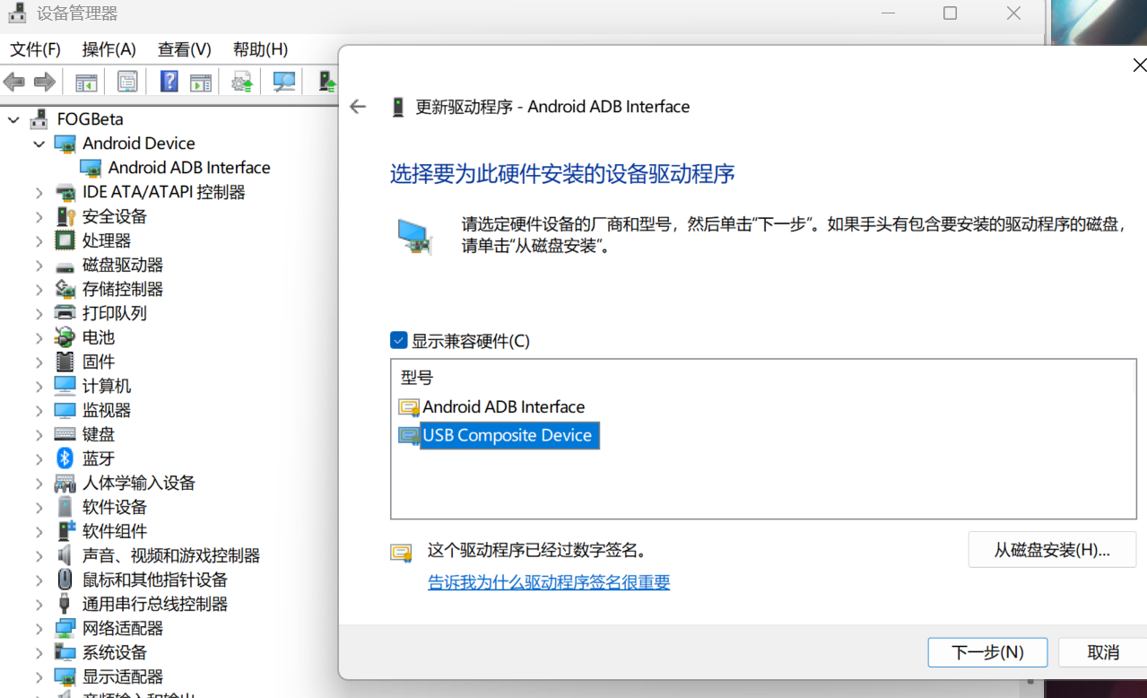The width and height of the screenshot is (1147, 698).
Task: Click 下一步(N) button
Action: [987, 652]
